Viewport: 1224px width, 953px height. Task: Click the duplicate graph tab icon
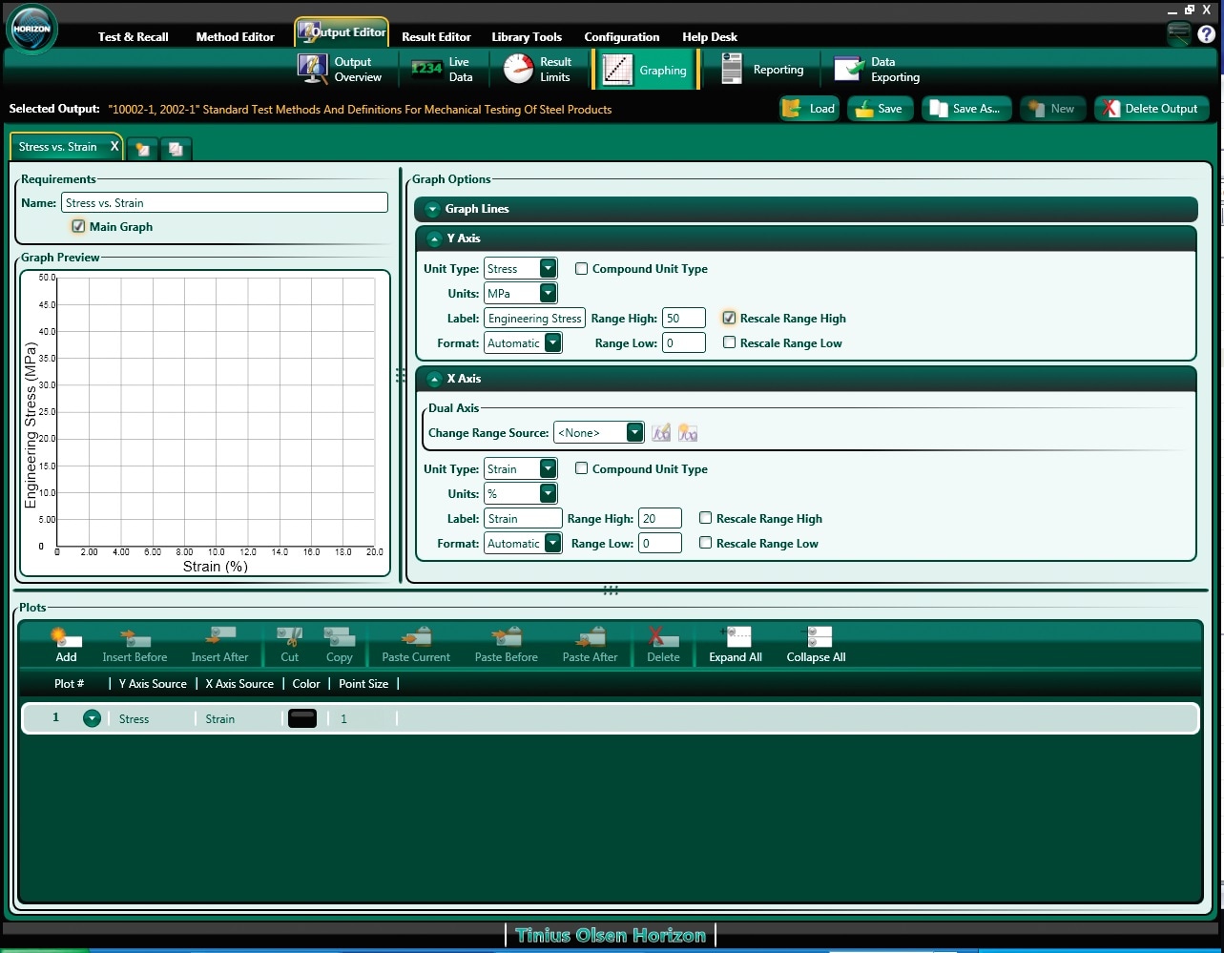176,149
